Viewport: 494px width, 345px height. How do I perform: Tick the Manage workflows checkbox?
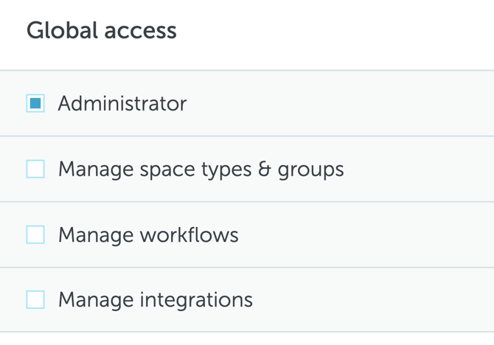pos(35,234)
